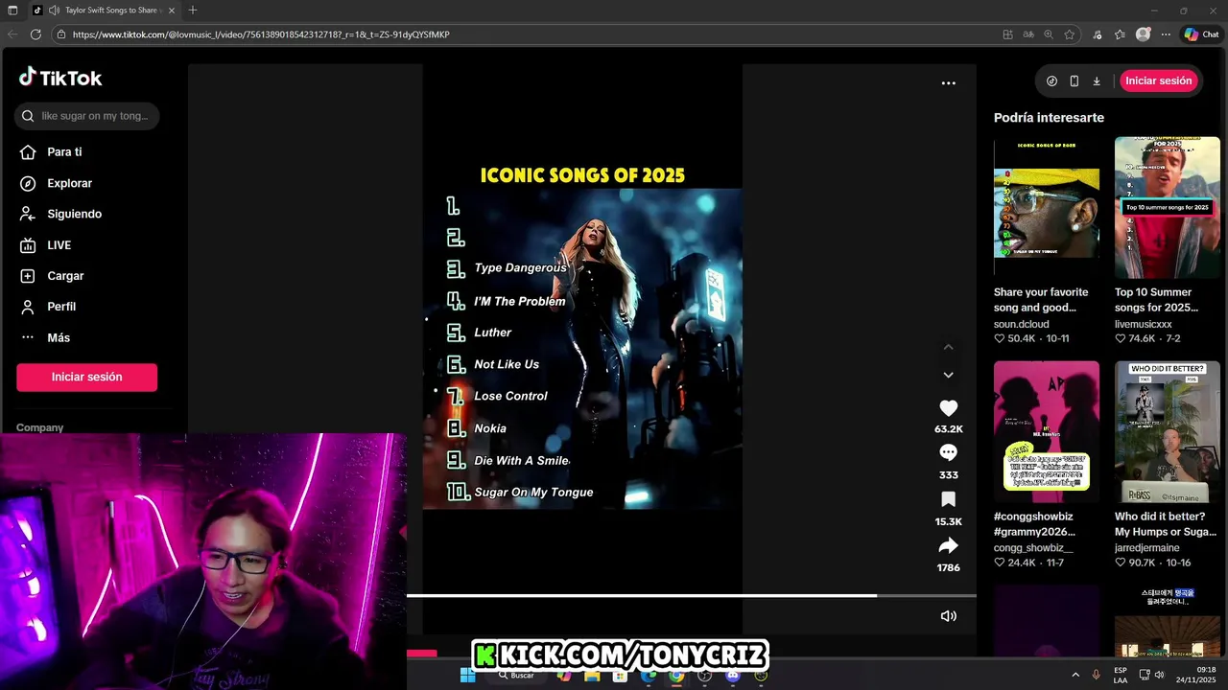Show hidden system tray icons chevron

[1075, 676]
